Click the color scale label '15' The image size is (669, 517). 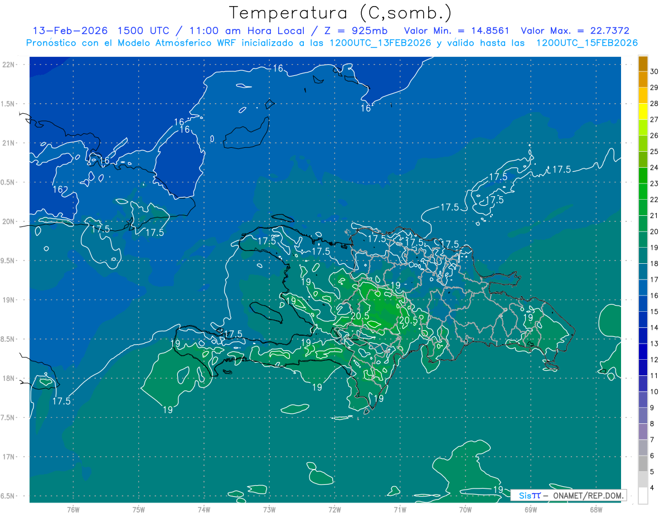point(655,311)
